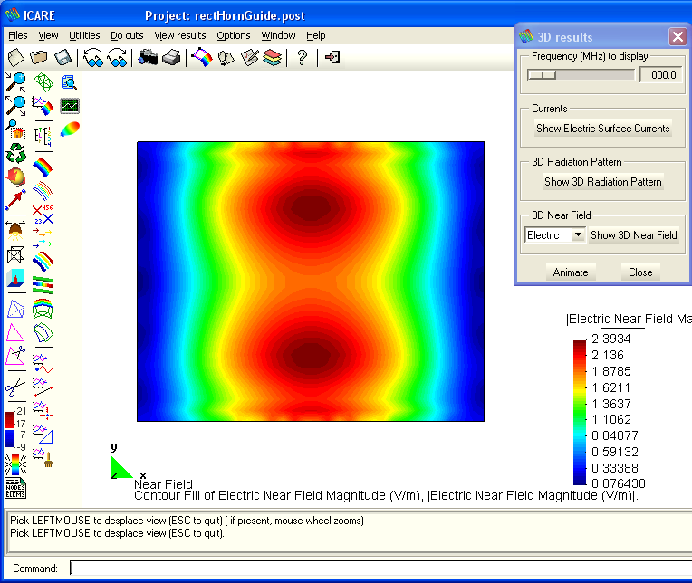
Task: Take snapshot with camera icon
Action: pyautogui.click(x=148, y=58)
